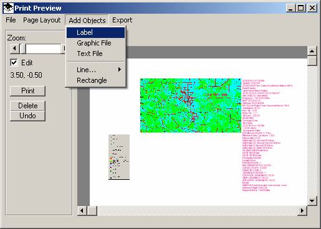Toggle the Edit checkbox
The height and width of the screenshot is (229, 321).
14,62
